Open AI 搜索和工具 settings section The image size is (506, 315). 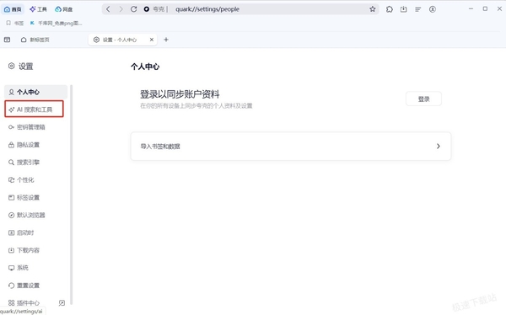tap(35, 109)
